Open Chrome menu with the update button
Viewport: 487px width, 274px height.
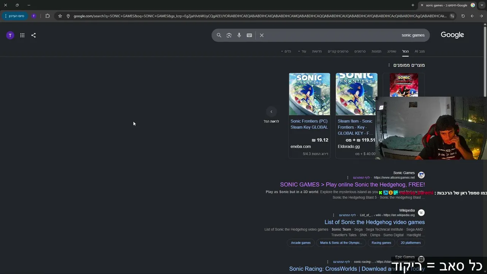click(x=14, y=16)
